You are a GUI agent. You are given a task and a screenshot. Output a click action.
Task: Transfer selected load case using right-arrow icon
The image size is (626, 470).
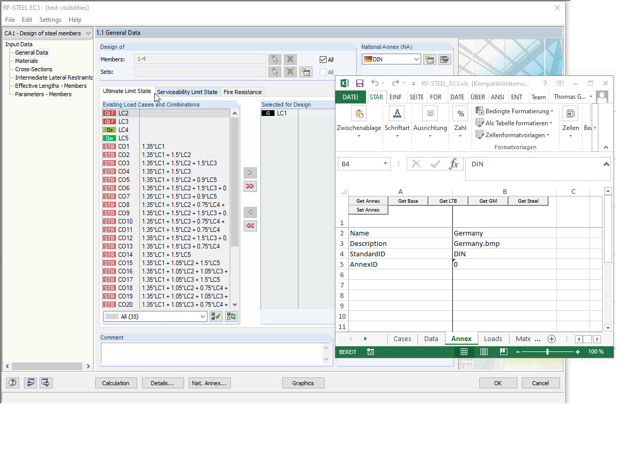[250, 172]
